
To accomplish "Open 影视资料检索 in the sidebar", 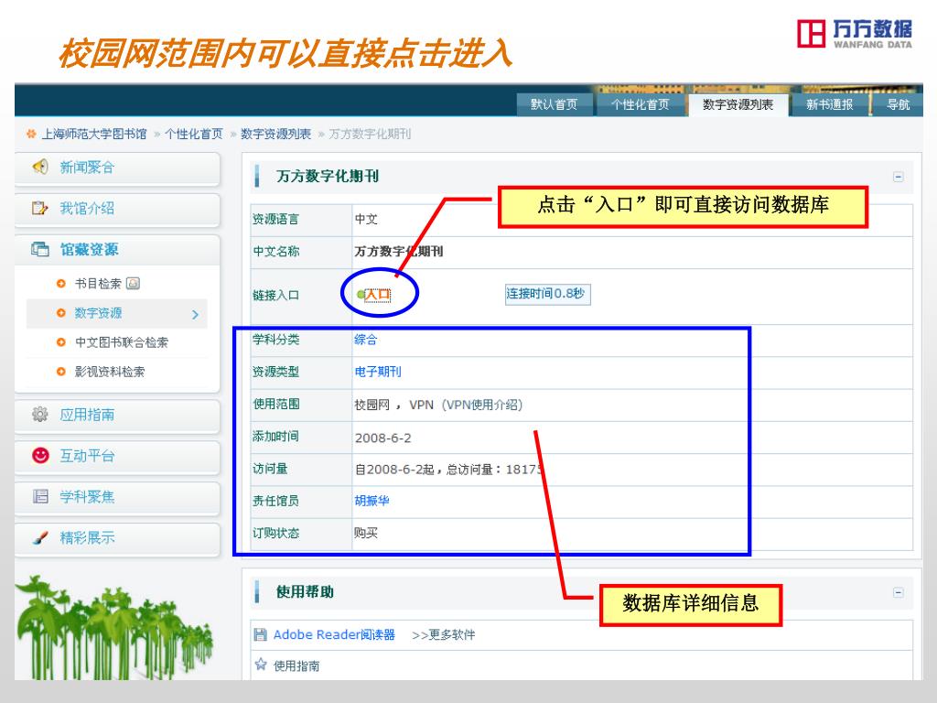I will click(110, 372).
